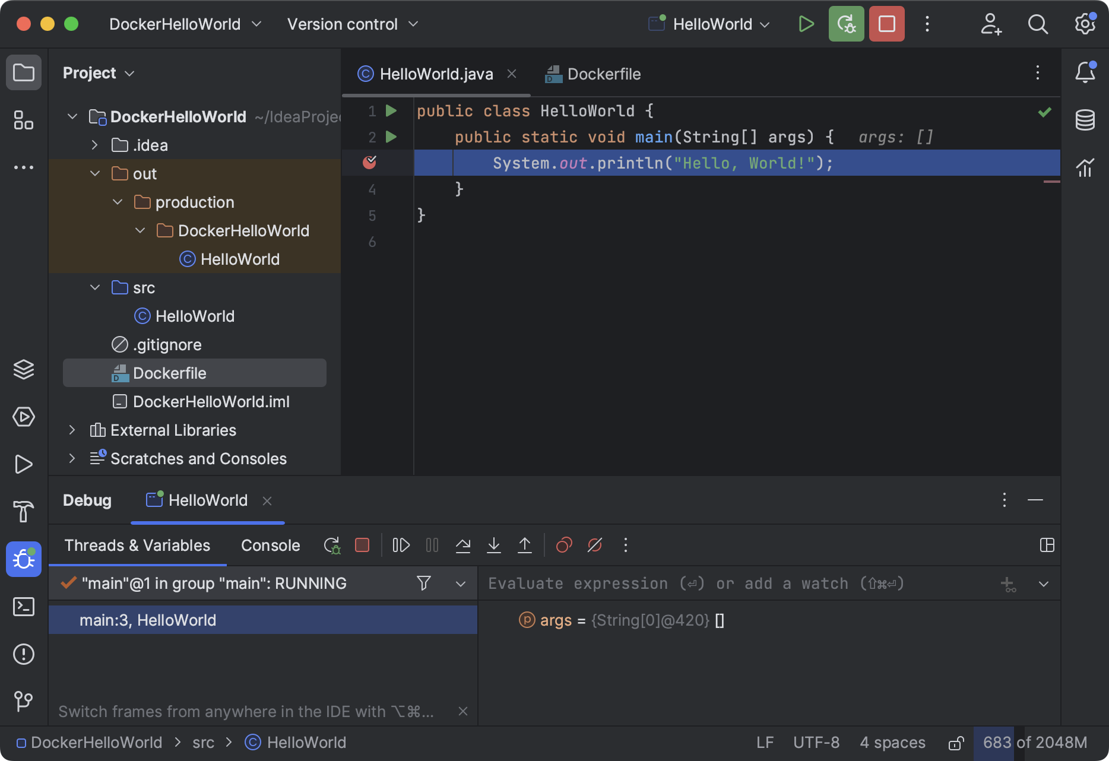Switch to the Dockerfile editor tab
Screen dimensions: 1109x761
[x=604, y=74]
